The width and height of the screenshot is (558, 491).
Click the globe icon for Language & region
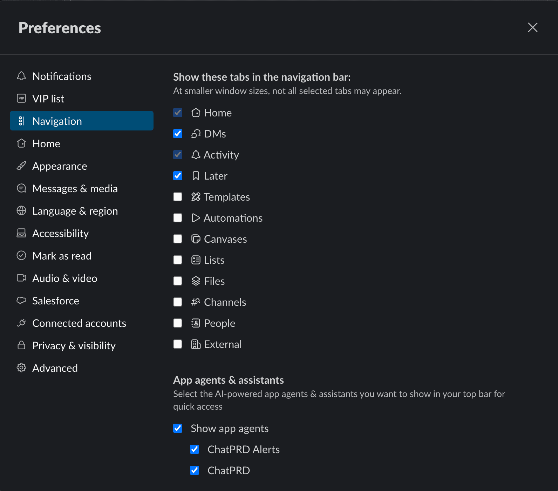click(21, 211)
